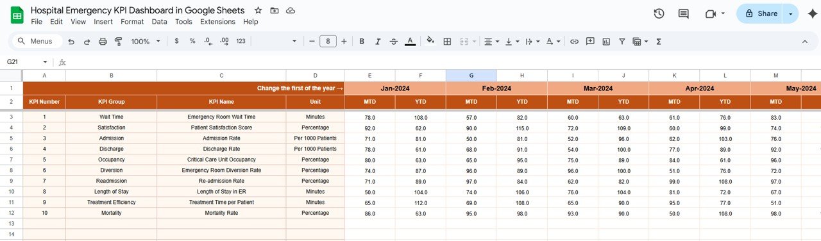Screen dimensions: 821x241
Task: Insert chart using toolbar icon
Action: point(606,41)
